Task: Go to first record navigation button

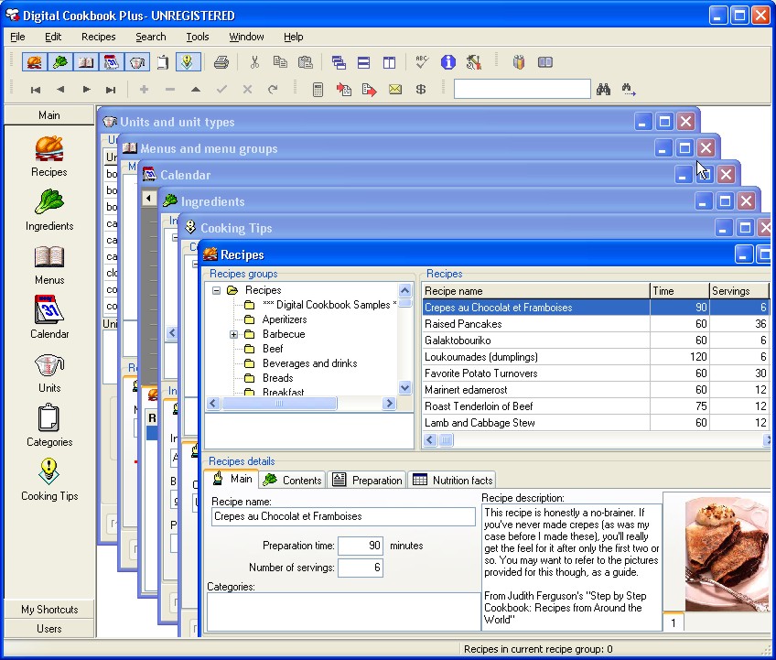Action: (x=35, y=90)
